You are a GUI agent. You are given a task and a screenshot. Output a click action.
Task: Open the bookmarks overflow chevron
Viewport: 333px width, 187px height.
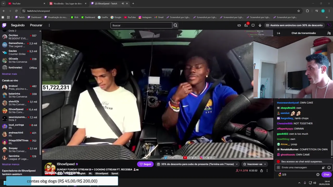click(327, 17)
